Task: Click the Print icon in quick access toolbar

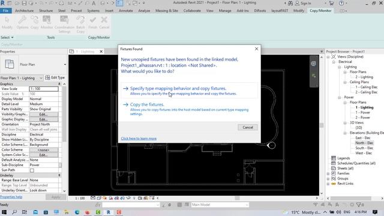Action: point(61,3)
